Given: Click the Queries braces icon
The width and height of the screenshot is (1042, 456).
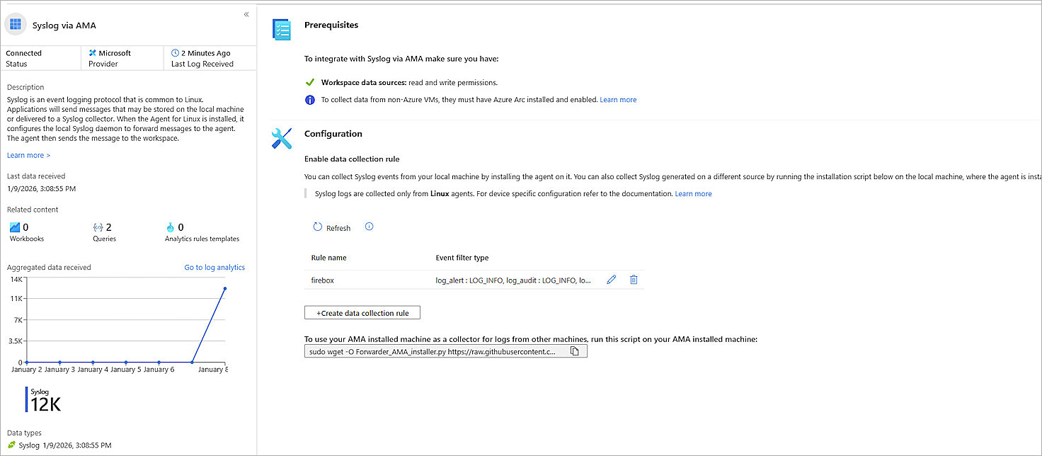Looking at the screenshot, I should click(x=98, y=227).
